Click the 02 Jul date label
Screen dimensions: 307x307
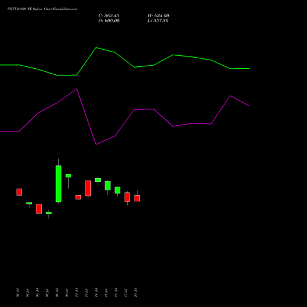pos(18,292)
